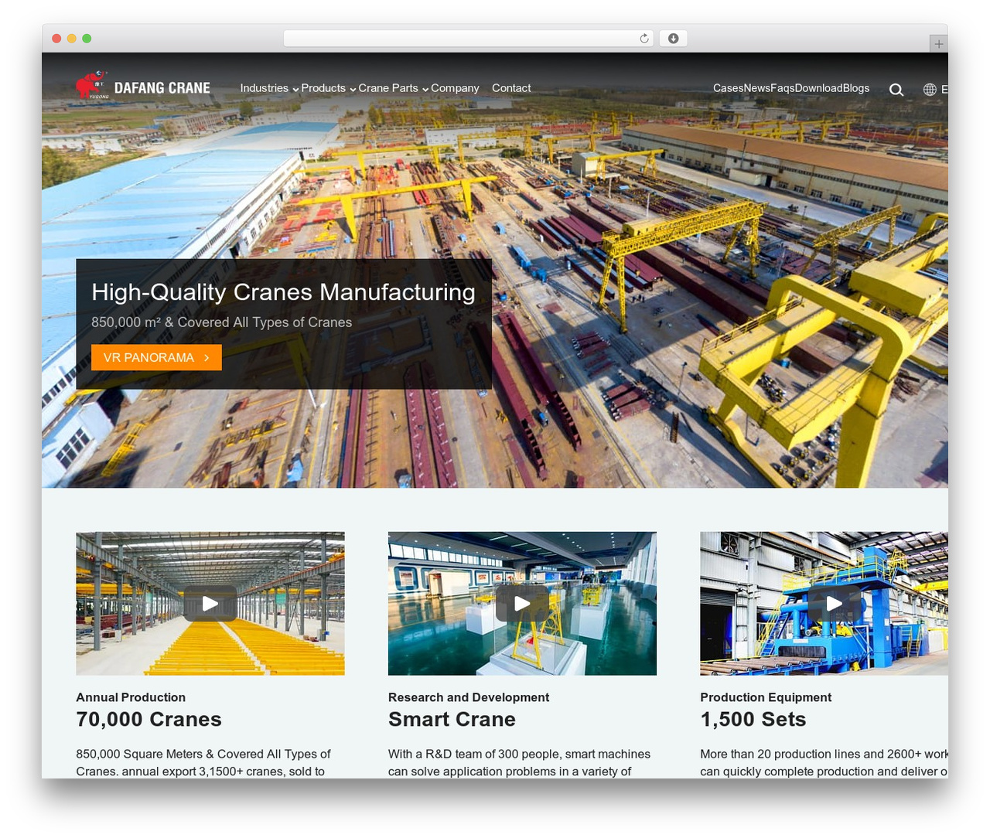This screenshot has height=838, width=990.
Task: Open the globe language selector
Action: pyautogui.click(x=930, y=90)
